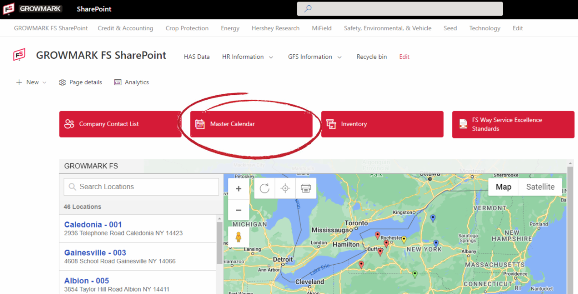This screenshot has width=578, height=294.
Task: Click the map refresh icon
Action: point(264,188)
